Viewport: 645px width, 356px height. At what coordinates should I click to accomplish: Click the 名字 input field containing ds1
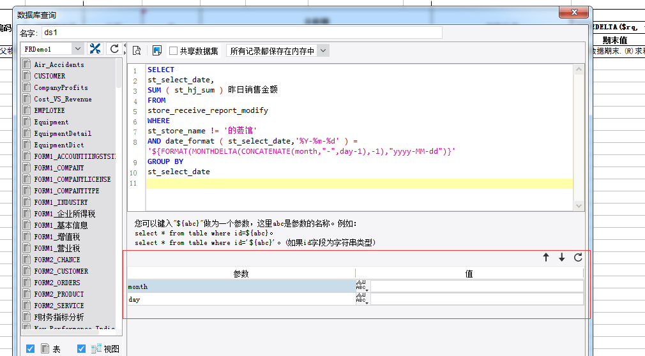[242, 33]
